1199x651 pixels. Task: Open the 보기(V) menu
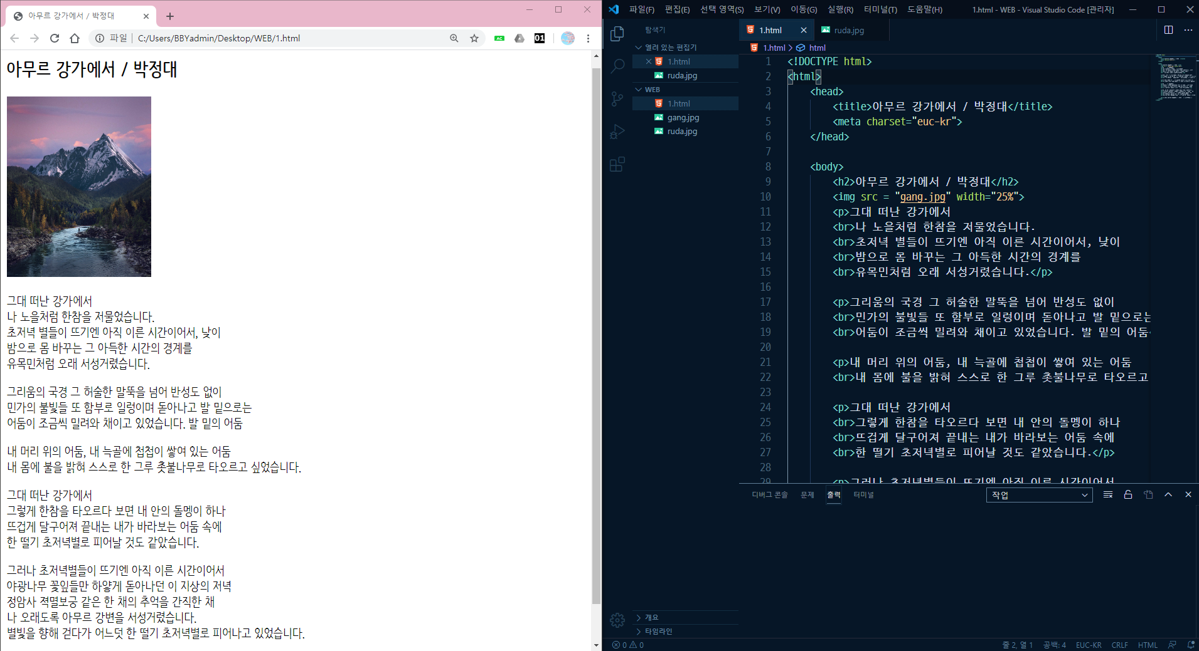point(767,9)
